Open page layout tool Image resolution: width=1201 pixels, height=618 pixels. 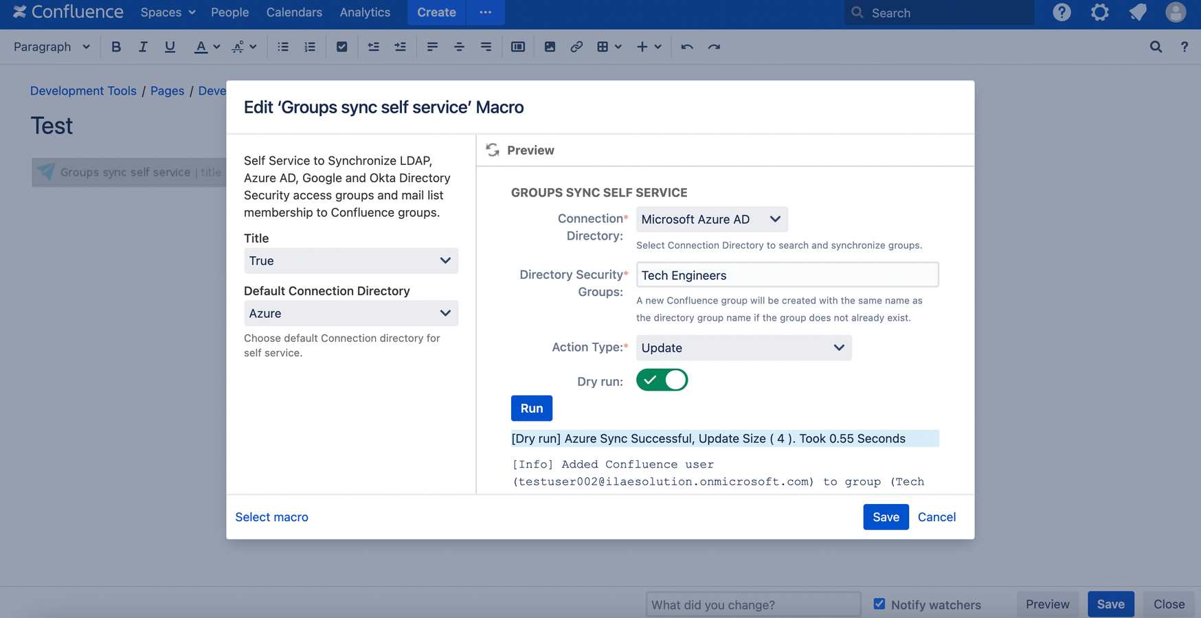[518, 47]
